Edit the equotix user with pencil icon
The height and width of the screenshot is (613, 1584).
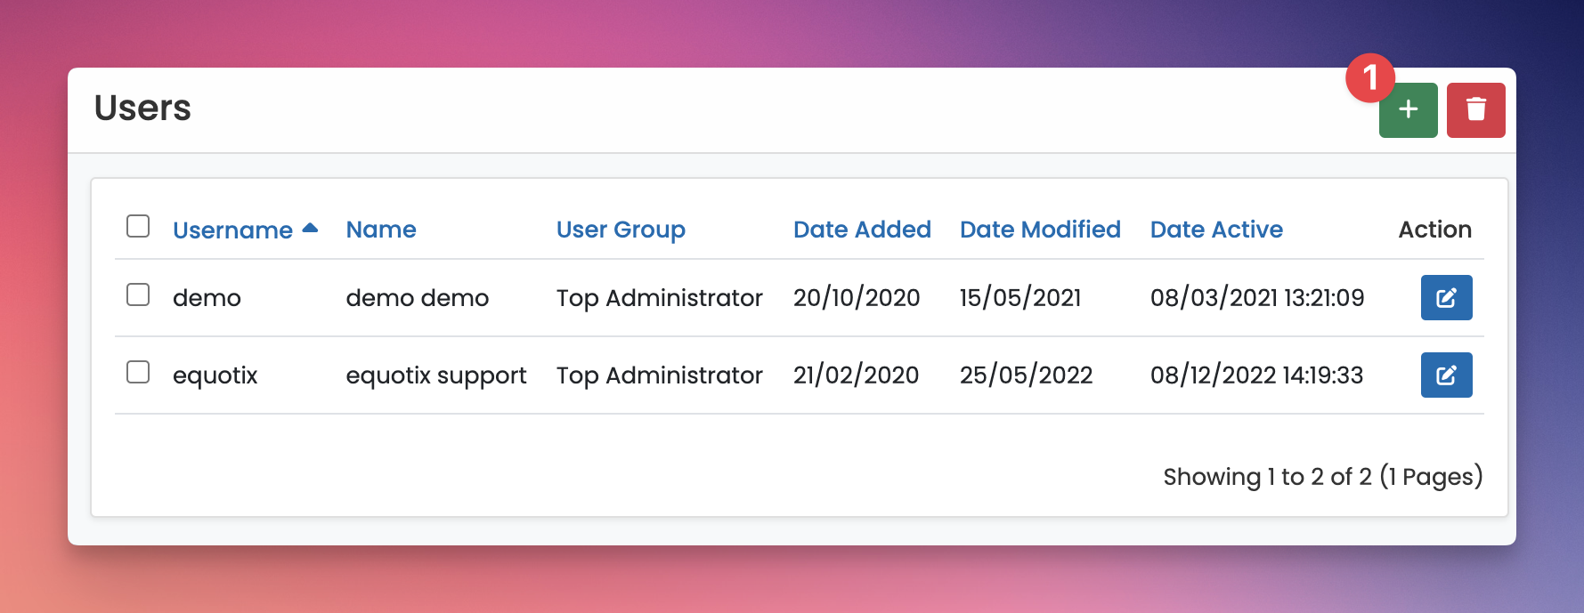coord(1446,375)
